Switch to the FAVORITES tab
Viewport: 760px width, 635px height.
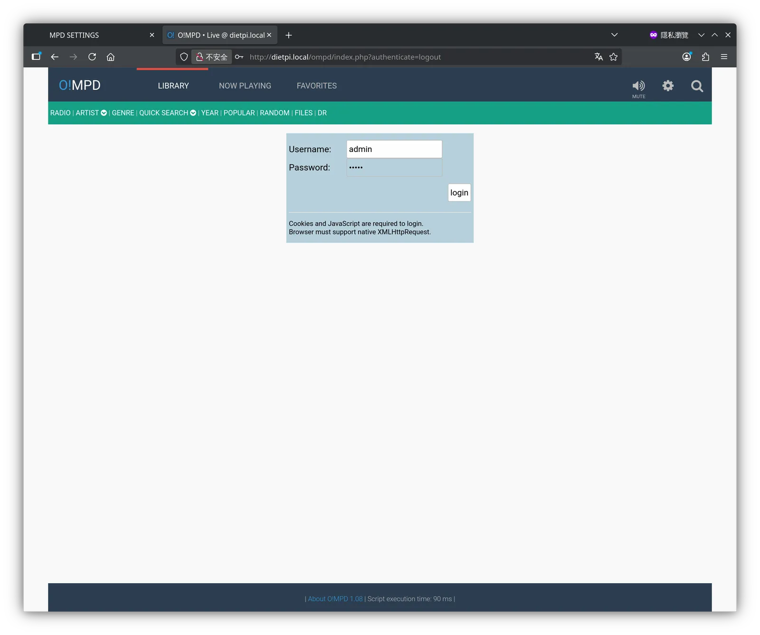(x=317, y=86)
